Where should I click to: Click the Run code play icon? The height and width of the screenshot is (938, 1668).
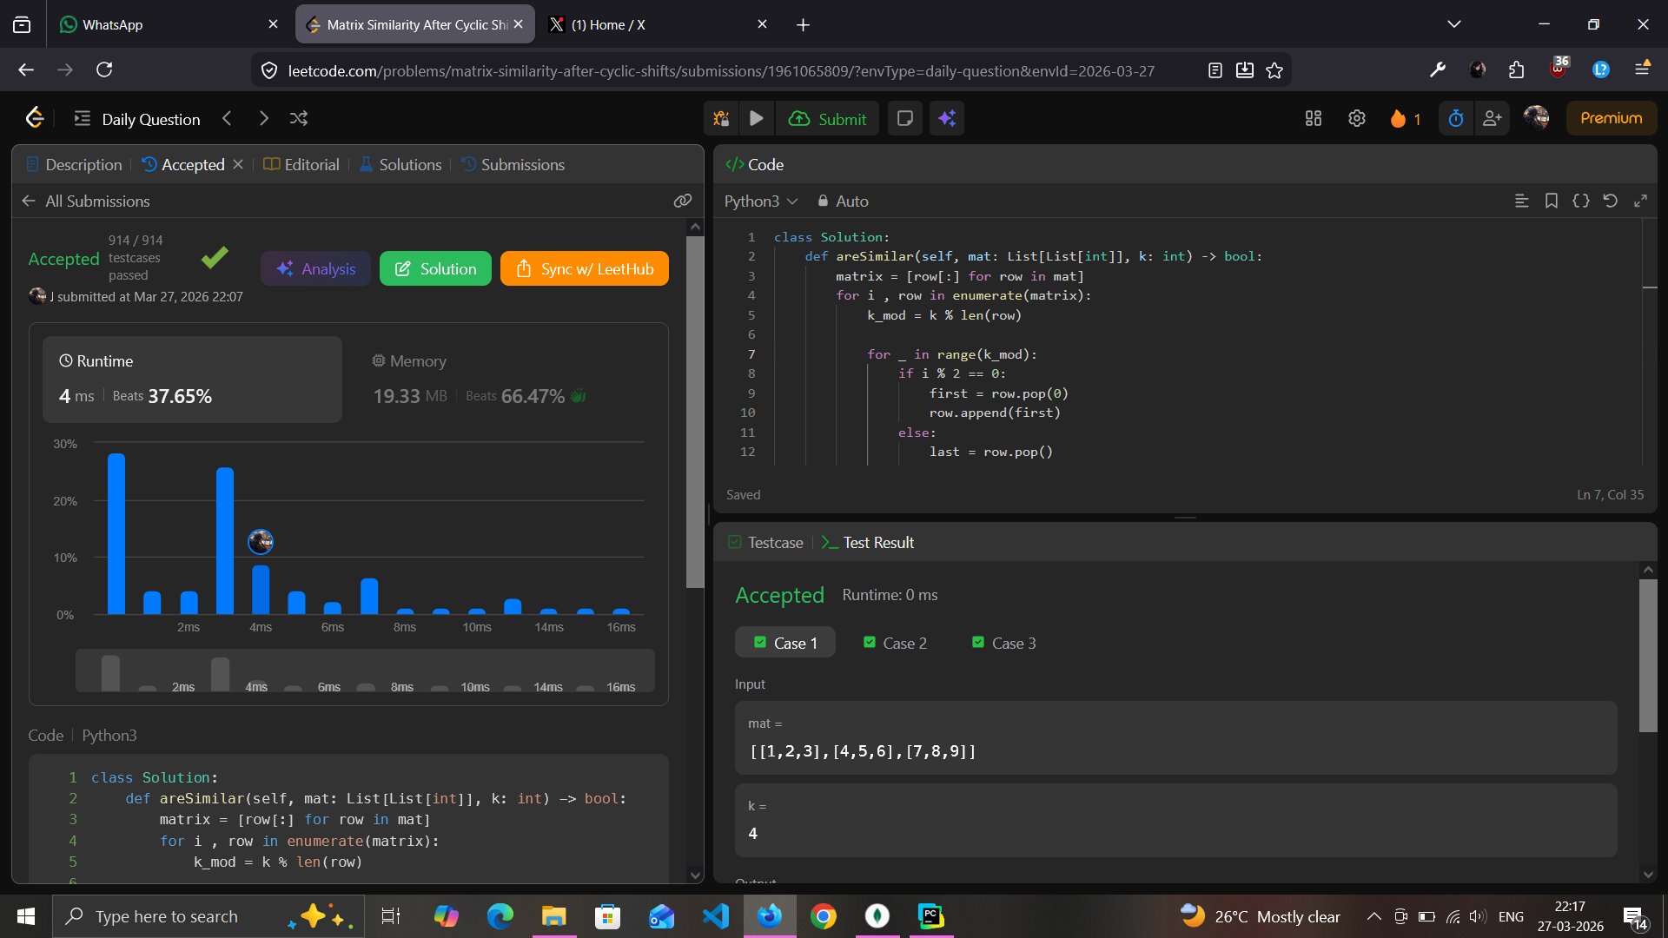tap(756, 119)
